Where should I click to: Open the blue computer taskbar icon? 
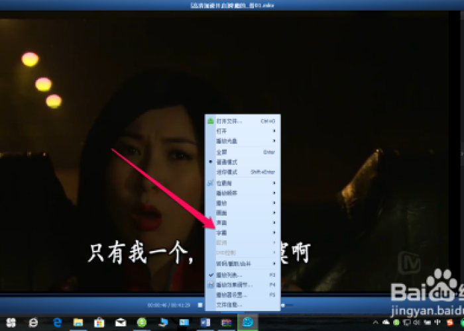pos(163,322)
